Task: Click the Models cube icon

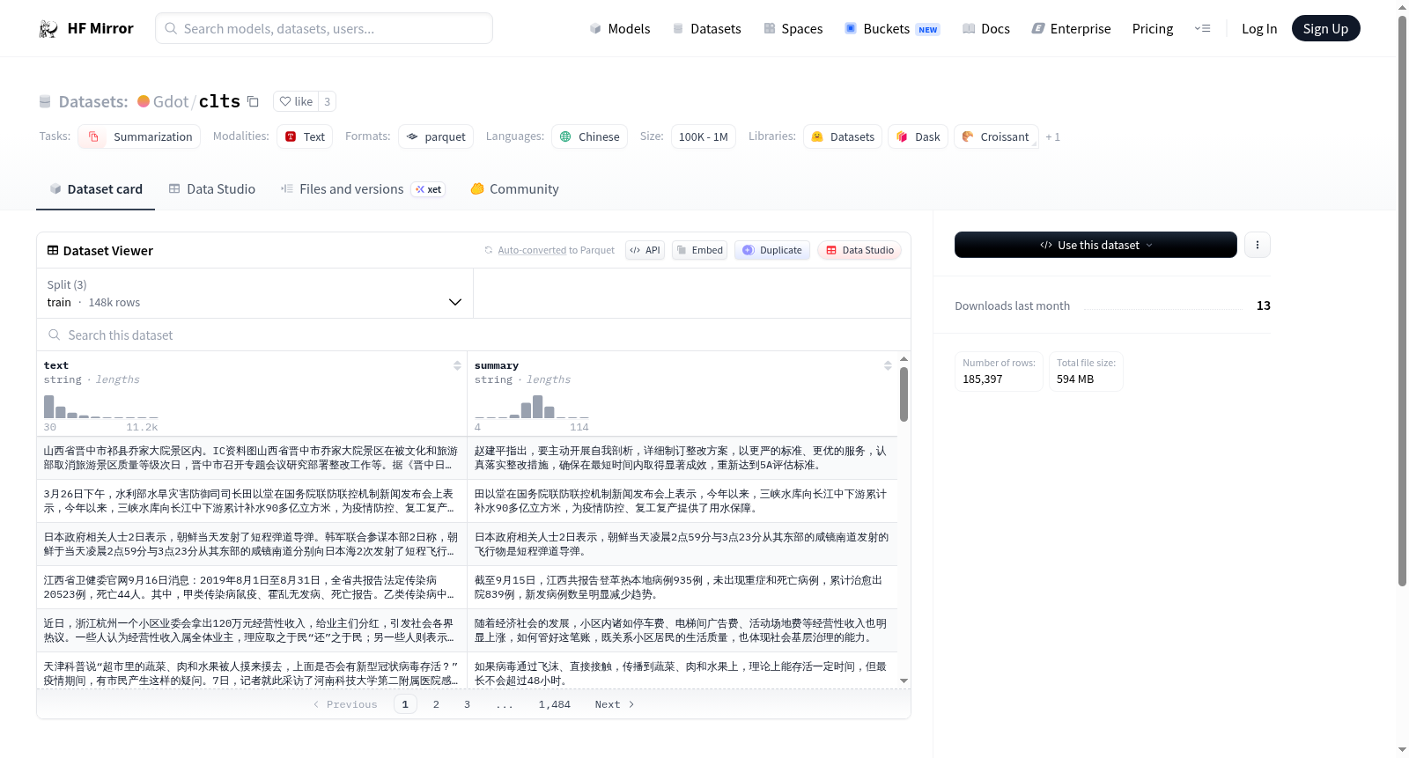Action: coord(595,29)
